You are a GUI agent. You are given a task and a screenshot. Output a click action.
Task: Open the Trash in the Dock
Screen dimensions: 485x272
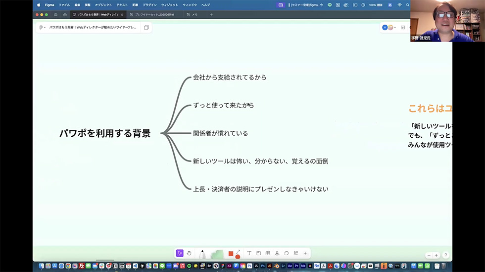pos(443,266)
